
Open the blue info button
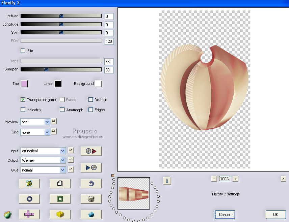click(167, 181)
